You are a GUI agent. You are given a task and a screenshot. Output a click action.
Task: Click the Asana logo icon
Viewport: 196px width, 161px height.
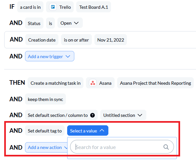tap(93, 83)
